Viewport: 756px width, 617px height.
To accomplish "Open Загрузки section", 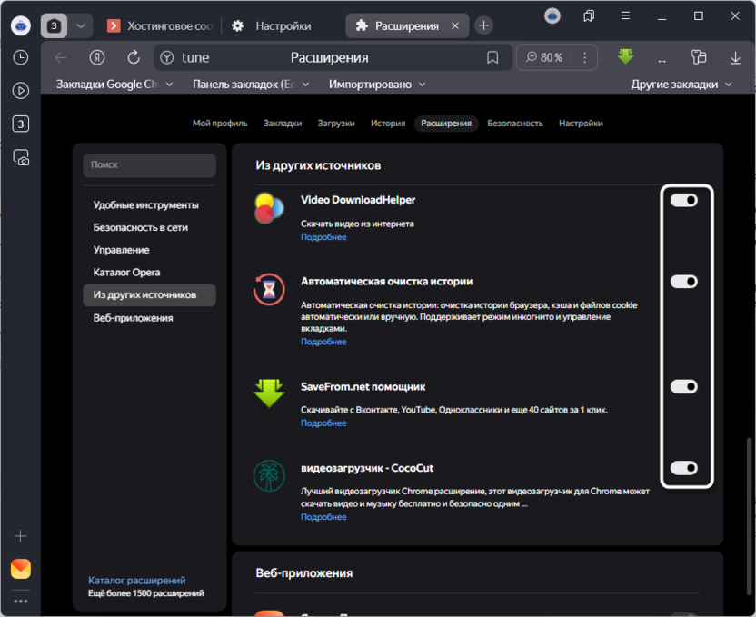I will 336,124.
